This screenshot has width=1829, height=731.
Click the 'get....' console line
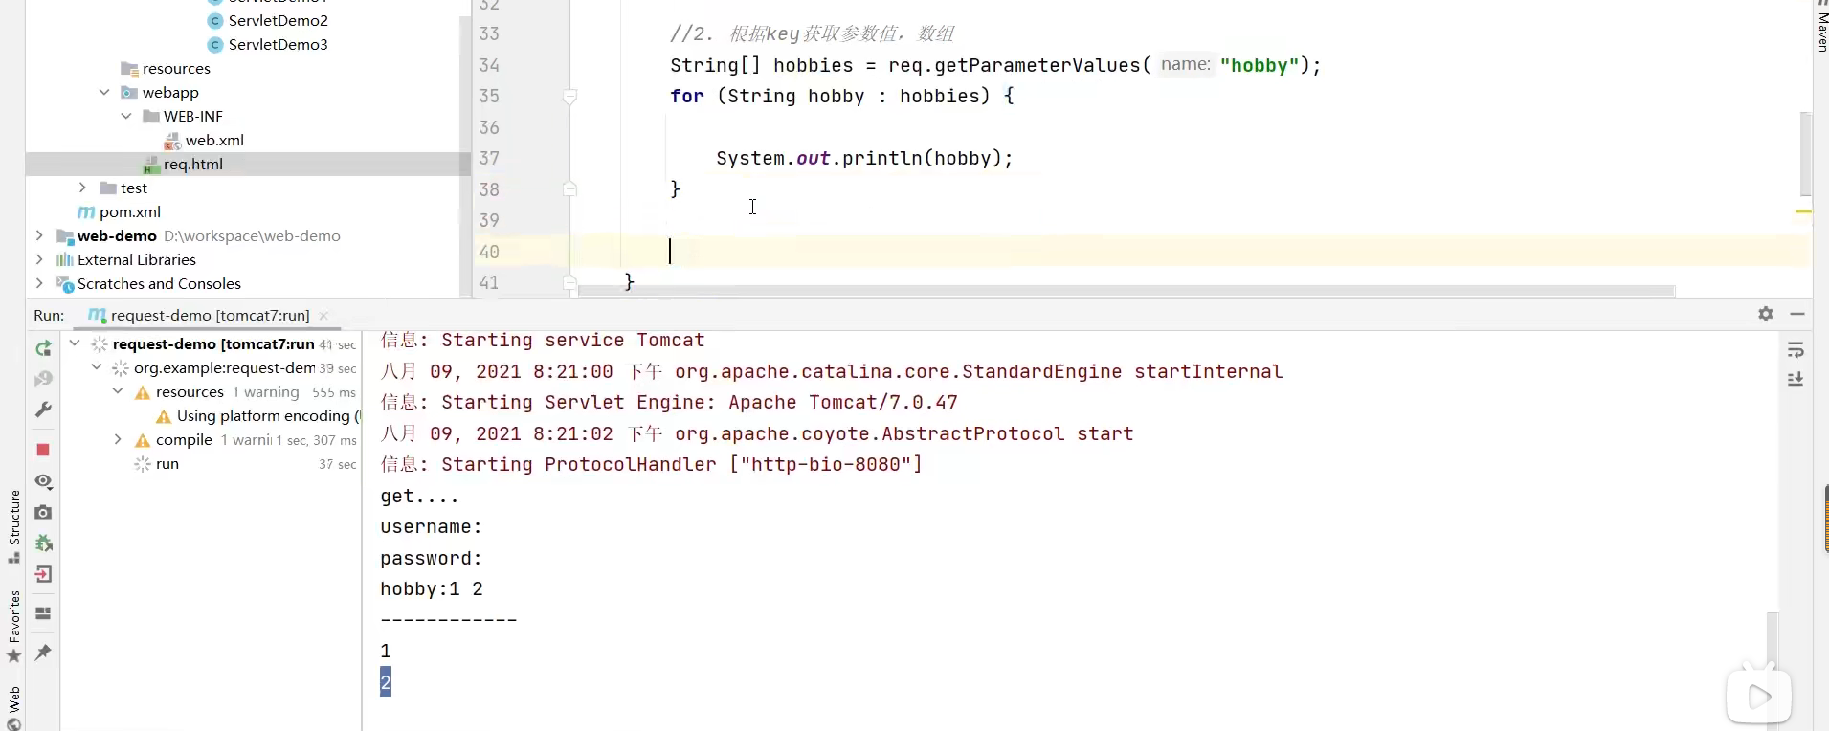coord(419,496)
